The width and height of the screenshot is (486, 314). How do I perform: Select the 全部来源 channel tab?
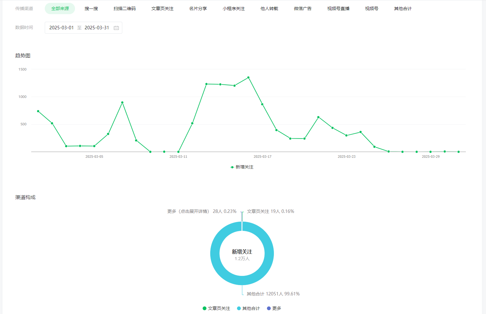(x=60, y=9)
